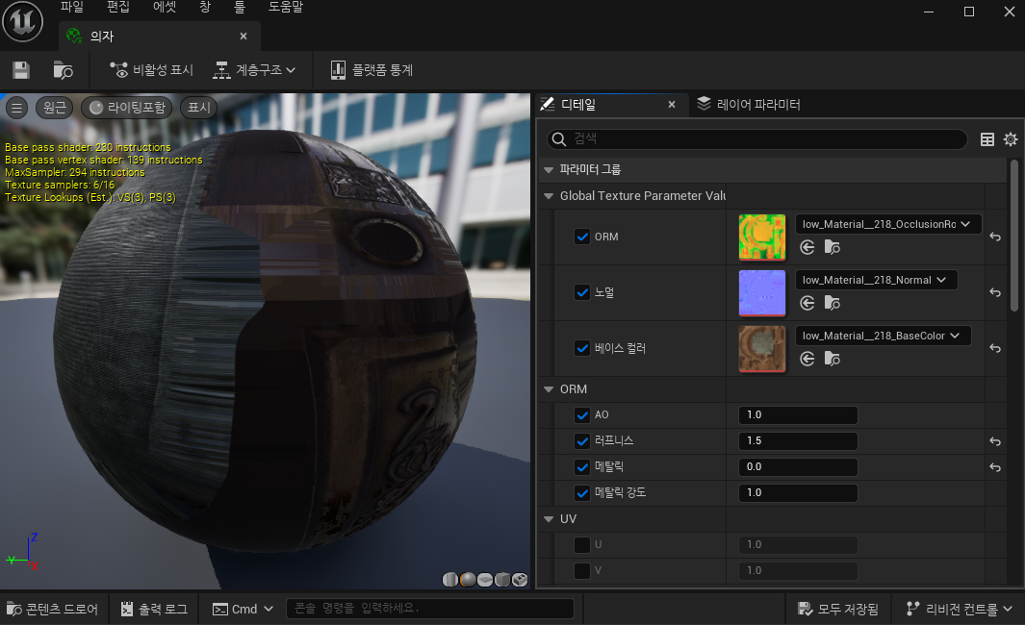
Task: Open Details panel settings gear
Action: tap(1010, 139)
